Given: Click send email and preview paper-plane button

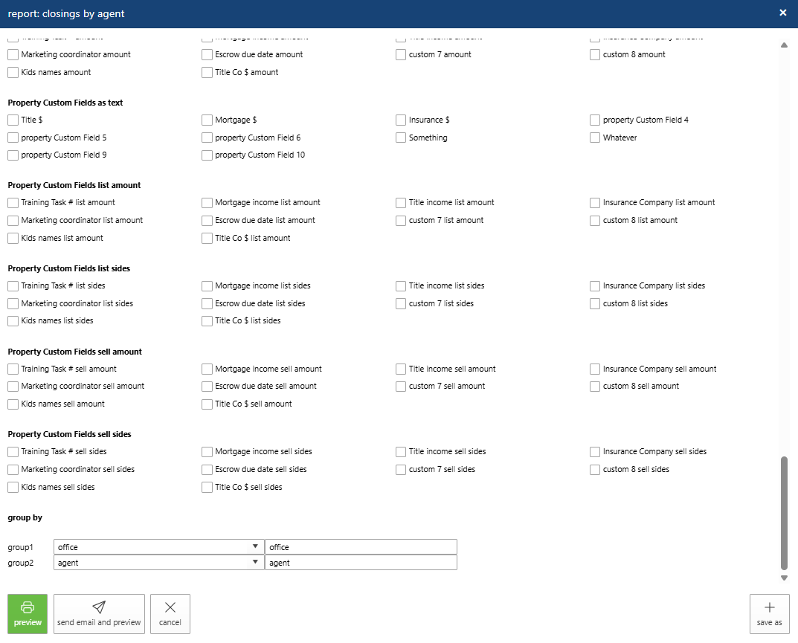Looking at the screenshot, I should tap(99, 613).
